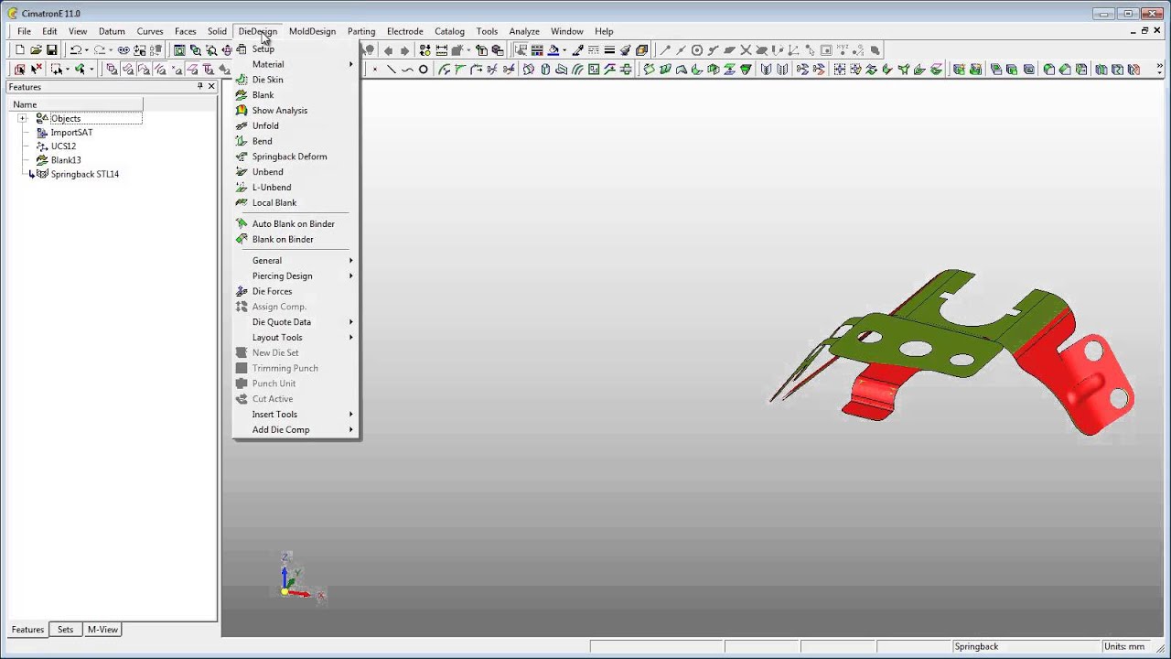
Task: Open the MoldDesign menu
Action: (312, 31)
